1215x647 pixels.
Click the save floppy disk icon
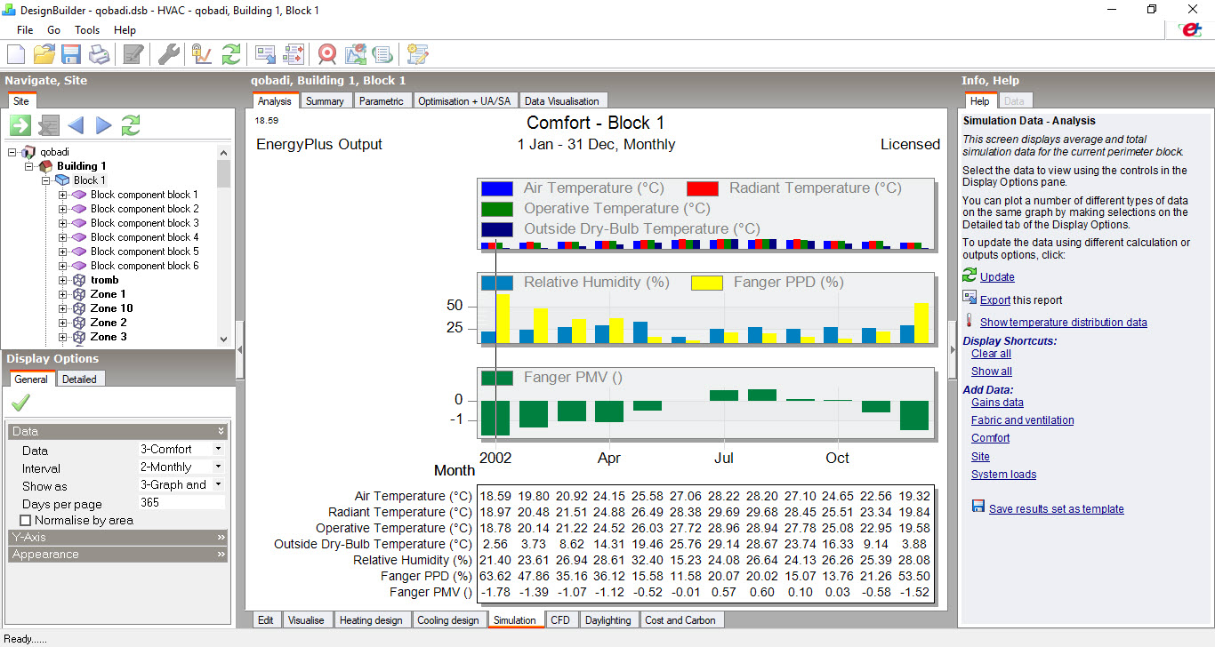(x=71, y=54)
